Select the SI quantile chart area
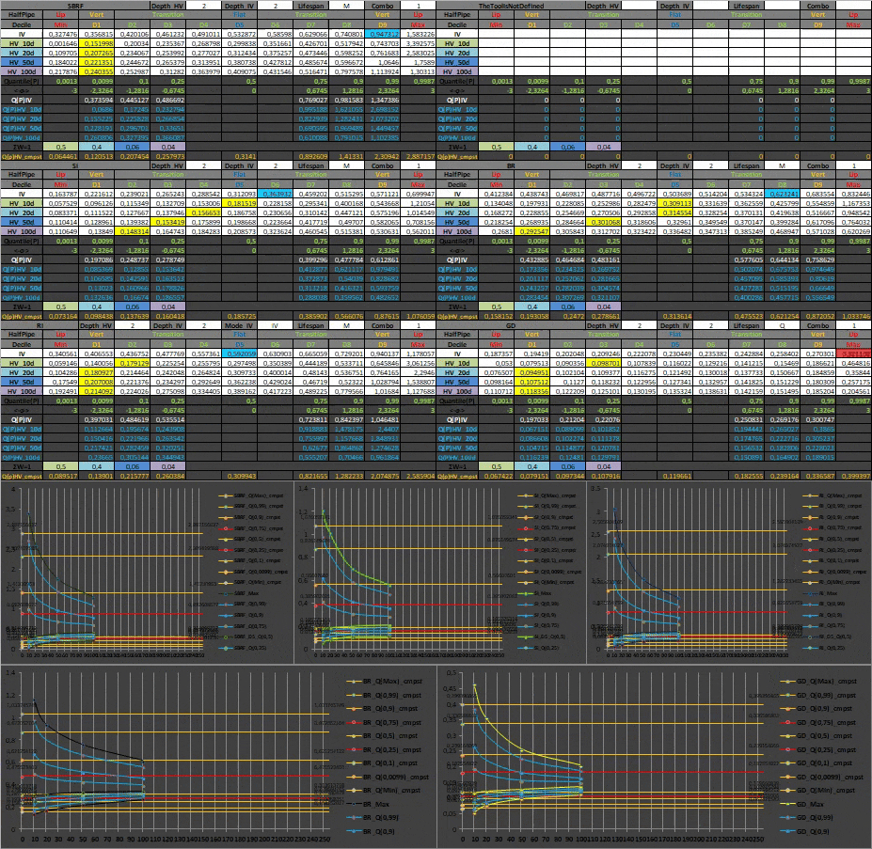 tap(440, 573)
